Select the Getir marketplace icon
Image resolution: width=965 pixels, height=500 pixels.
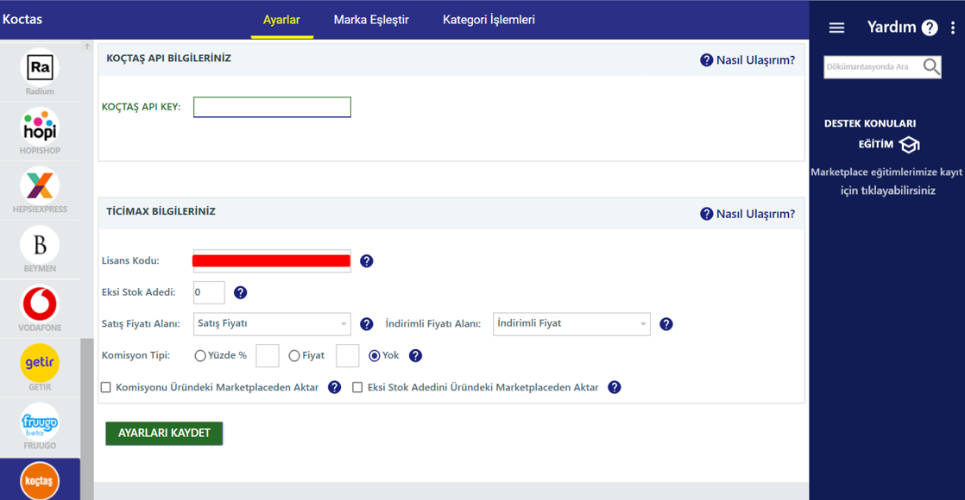pyautogui.click(x=40, y=363)
